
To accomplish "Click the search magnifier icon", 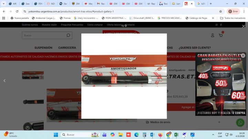I will (68, 35).
